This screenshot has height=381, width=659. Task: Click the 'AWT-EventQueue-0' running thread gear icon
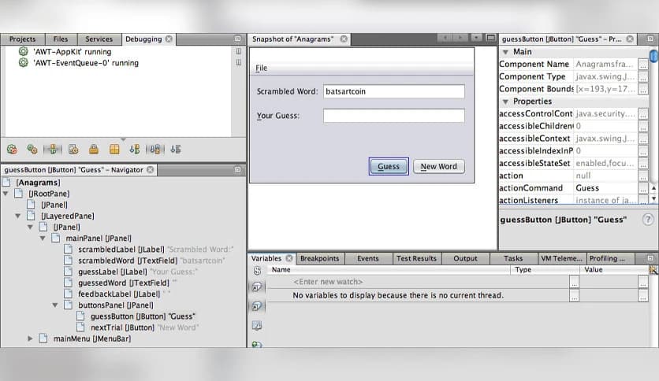[x=23, y=62]
